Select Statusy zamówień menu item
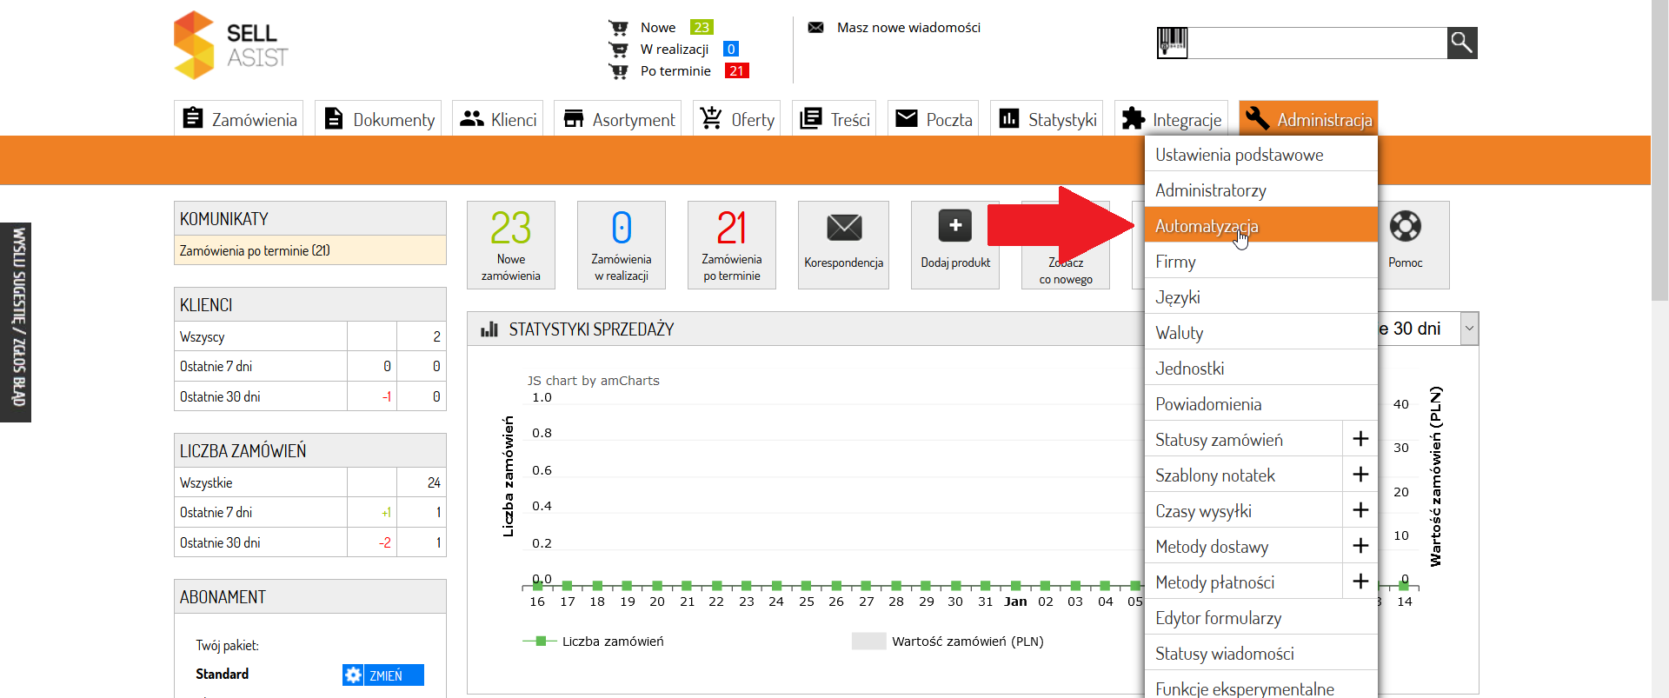Screen dimensions: 1669x698 click(1244, 440)
